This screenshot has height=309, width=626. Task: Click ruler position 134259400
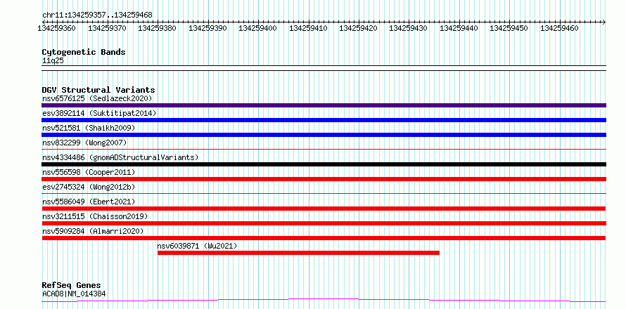point(258,28)
